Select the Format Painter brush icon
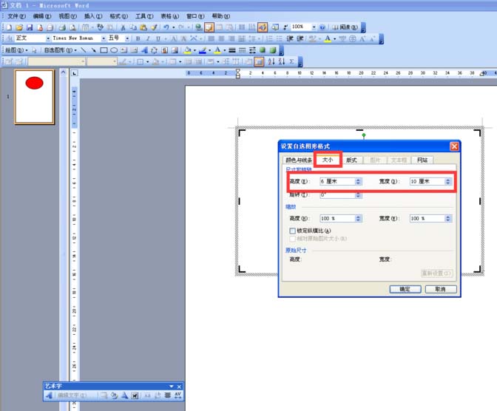Viewport: 497px width, 411px height. tap(154, 27)
